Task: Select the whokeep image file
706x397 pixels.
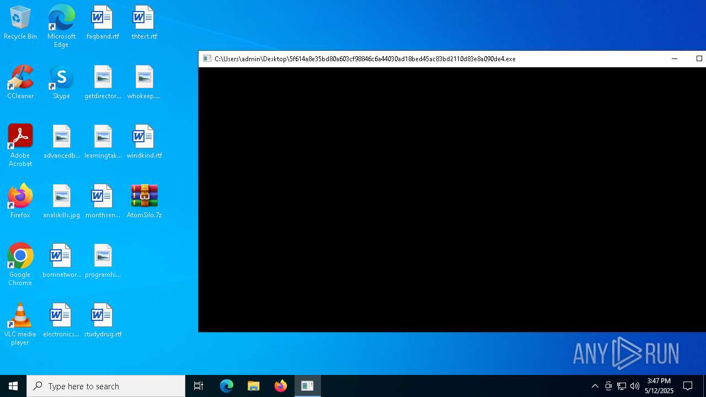Action: click(144, 83)
